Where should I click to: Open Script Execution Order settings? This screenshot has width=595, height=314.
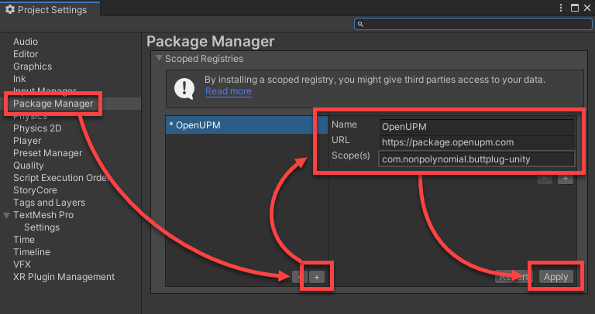(61, 178)
